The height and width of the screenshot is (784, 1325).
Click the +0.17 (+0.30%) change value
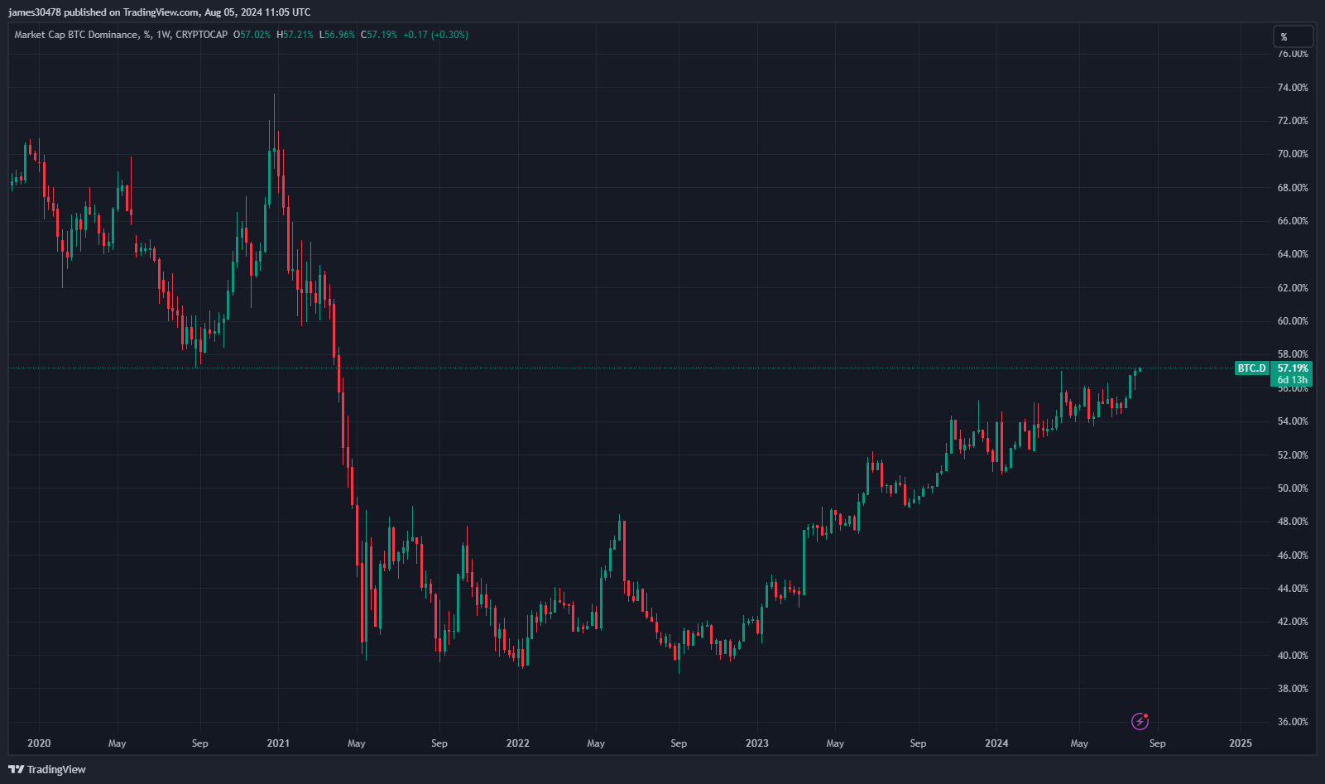(435, 35)
